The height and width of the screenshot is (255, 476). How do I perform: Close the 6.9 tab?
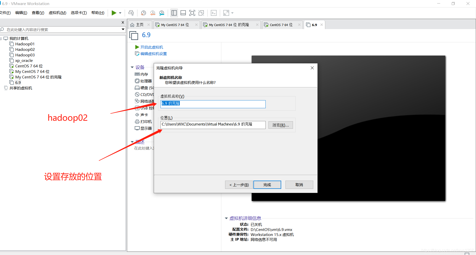(x=322, y=25)
